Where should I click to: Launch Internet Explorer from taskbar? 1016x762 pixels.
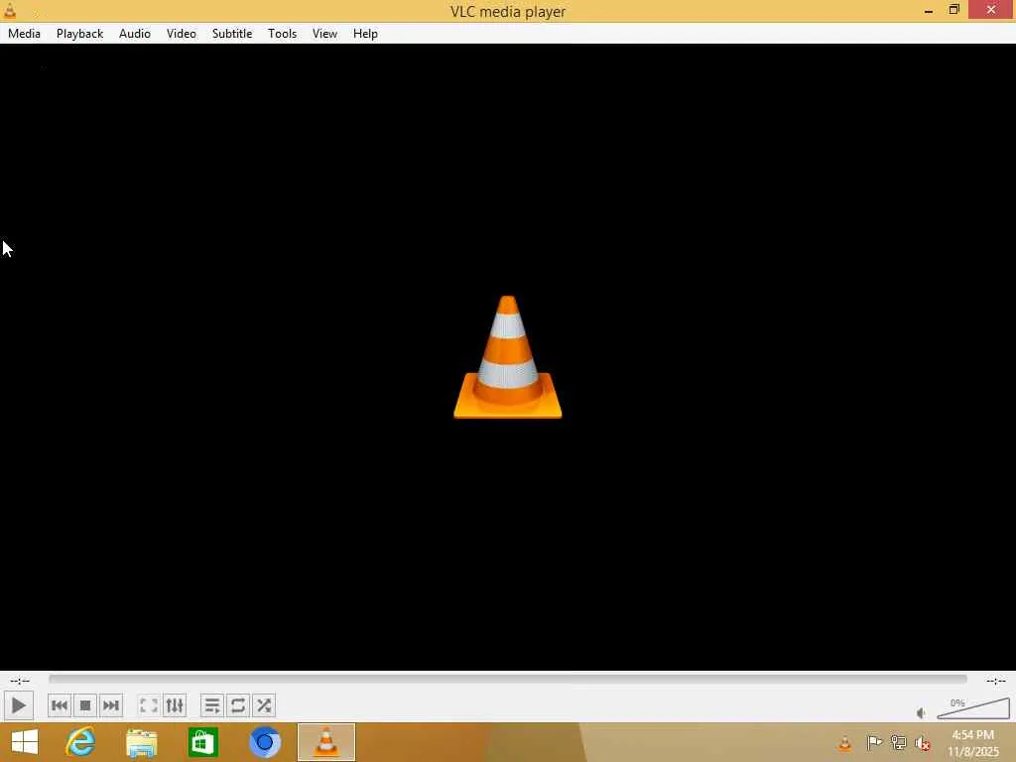pyautogui.click(x=80, y=742)
